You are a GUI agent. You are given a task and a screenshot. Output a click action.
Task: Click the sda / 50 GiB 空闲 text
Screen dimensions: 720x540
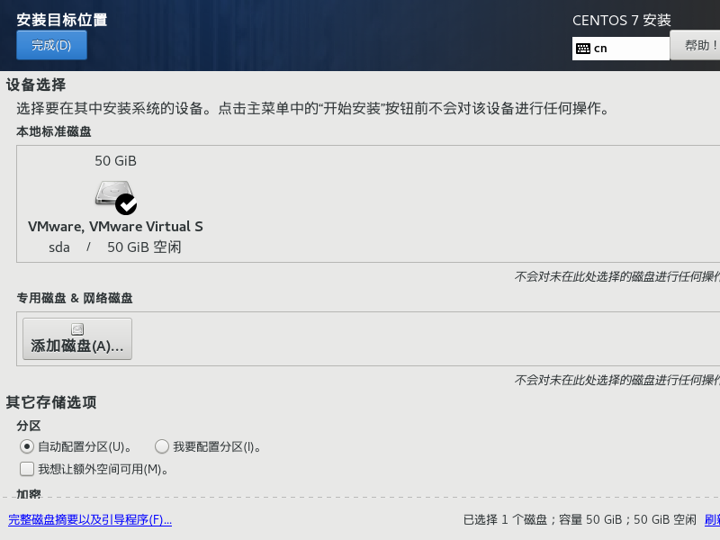(115, 247)
